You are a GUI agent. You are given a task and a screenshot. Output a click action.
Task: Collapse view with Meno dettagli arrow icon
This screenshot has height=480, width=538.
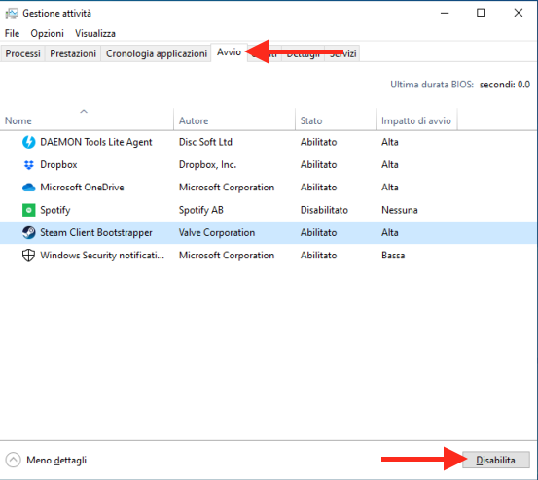coord(14,460)
